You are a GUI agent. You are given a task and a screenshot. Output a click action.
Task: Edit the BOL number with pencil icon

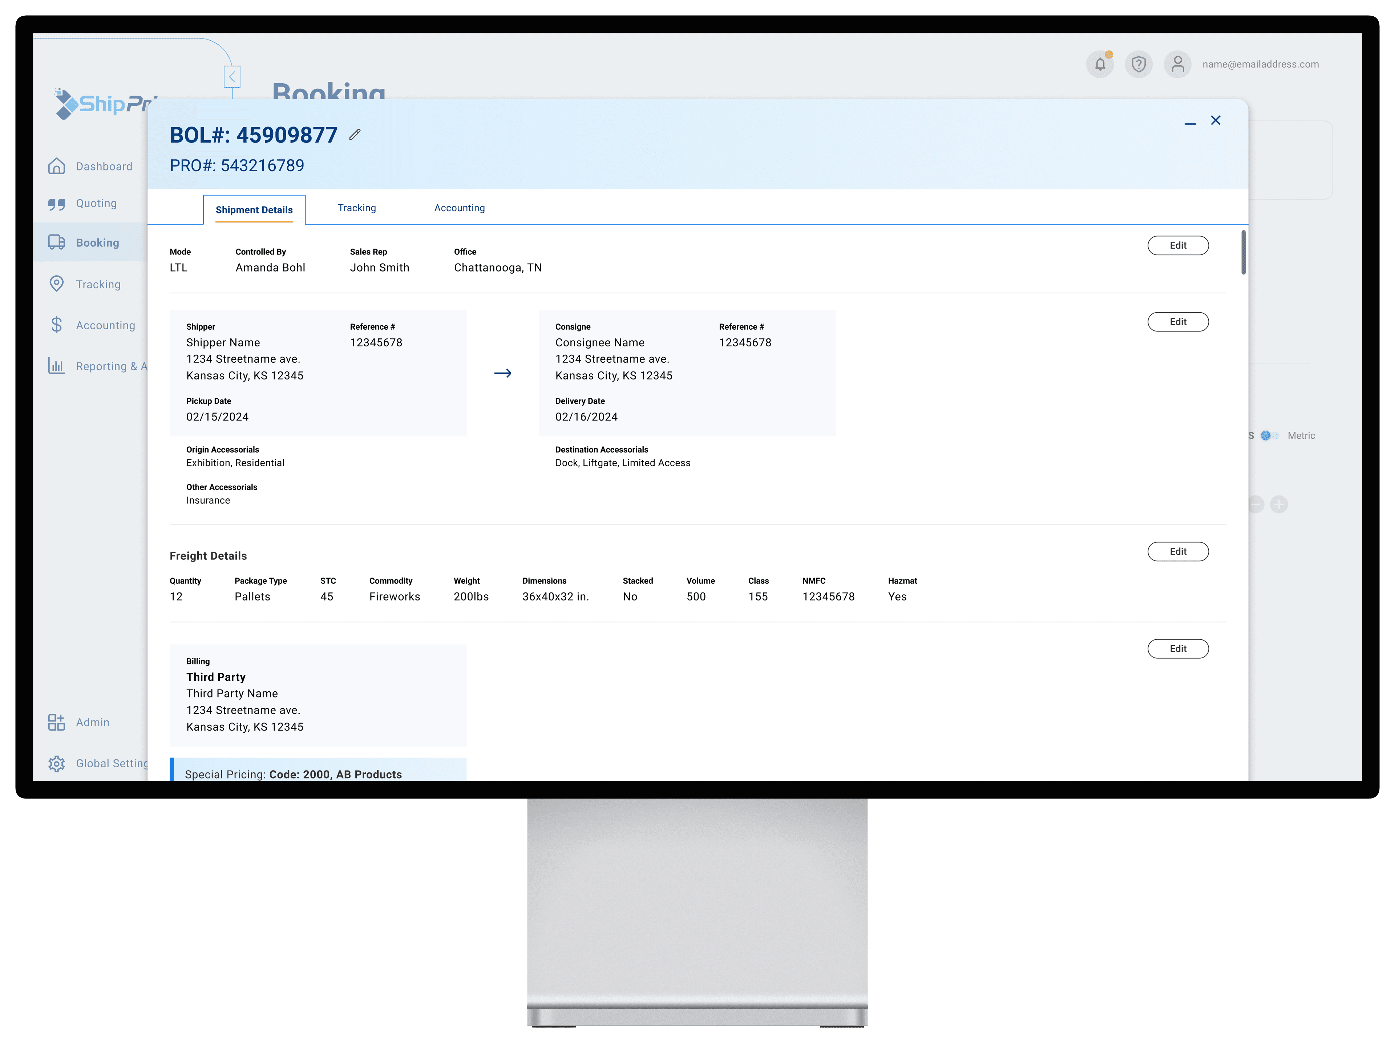tap(355, 134)
